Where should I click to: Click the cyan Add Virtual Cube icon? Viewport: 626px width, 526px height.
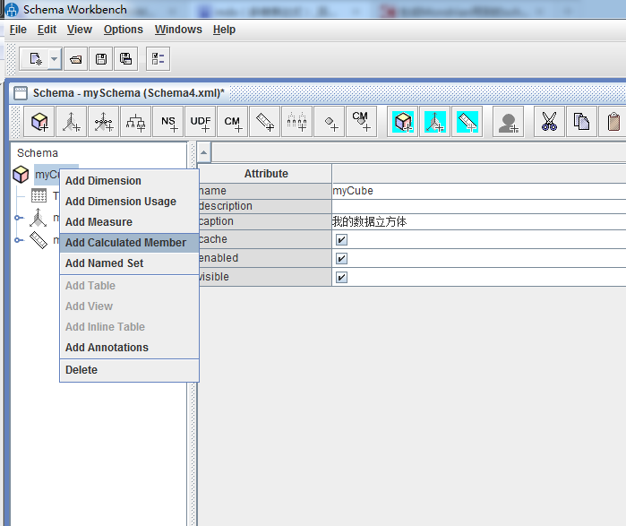pyautogui.click(x=402, y=122)
